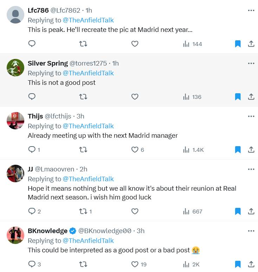Open more options menu on Thijs's tweet
The height and width of the screenshot is (272, 258).
click(x=251, y=116)
